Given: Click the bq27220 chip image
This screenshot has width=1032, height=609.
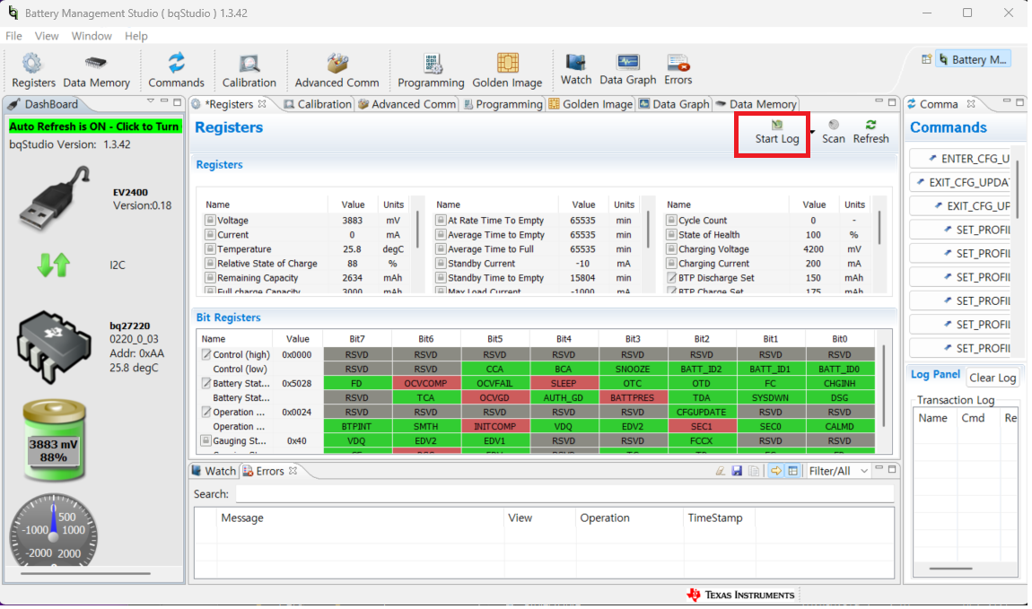Looking at the screenshot, I should tap(53, 346).
